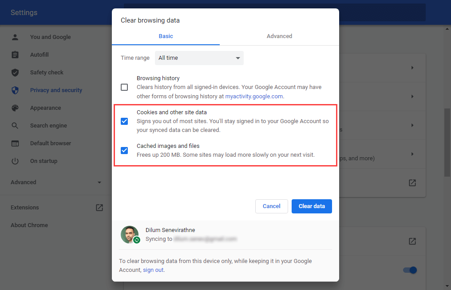Click the Default browser window icon

15,143
